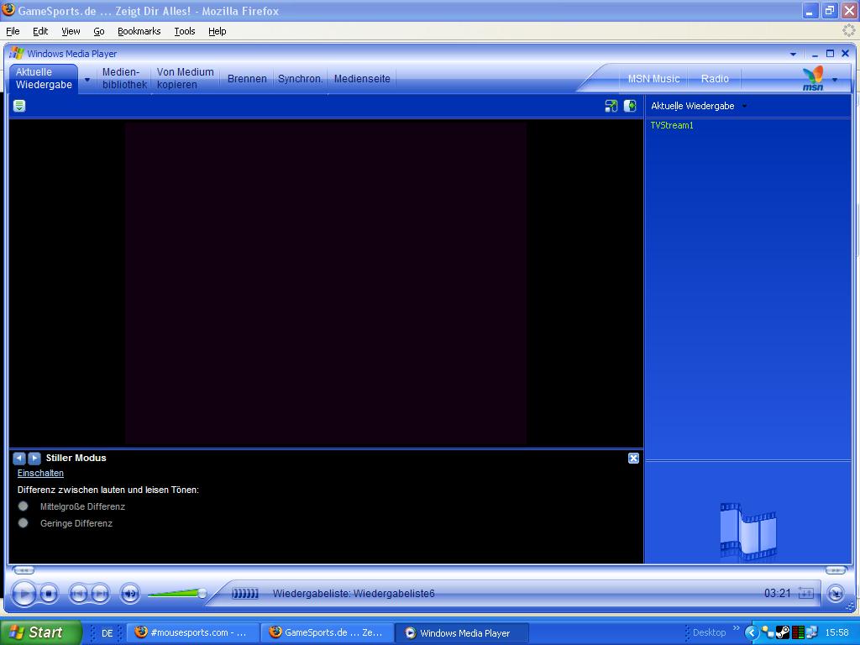
Task: Adjust the volume slider
Action: 202,594
